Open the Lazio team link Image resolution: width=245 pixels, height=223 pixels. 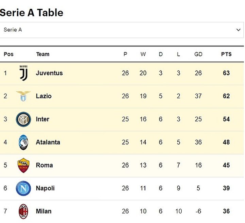tap(44, 96)
